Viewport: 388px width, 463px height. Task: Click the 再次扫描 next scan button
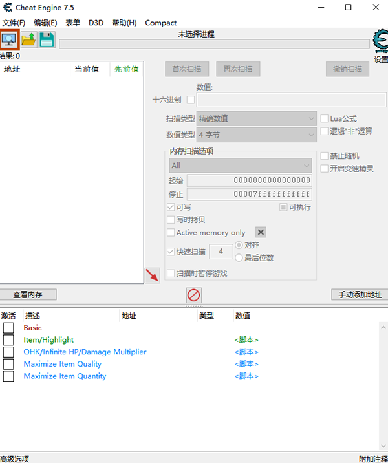(x=238, y=69)
